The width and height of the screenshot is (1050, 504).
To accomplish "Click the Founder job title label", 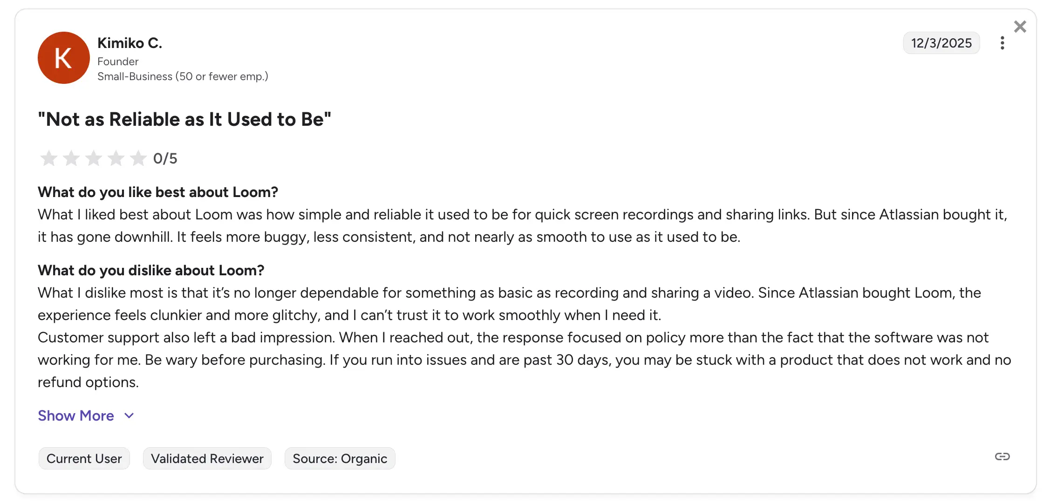I will (x=117, y=61).
